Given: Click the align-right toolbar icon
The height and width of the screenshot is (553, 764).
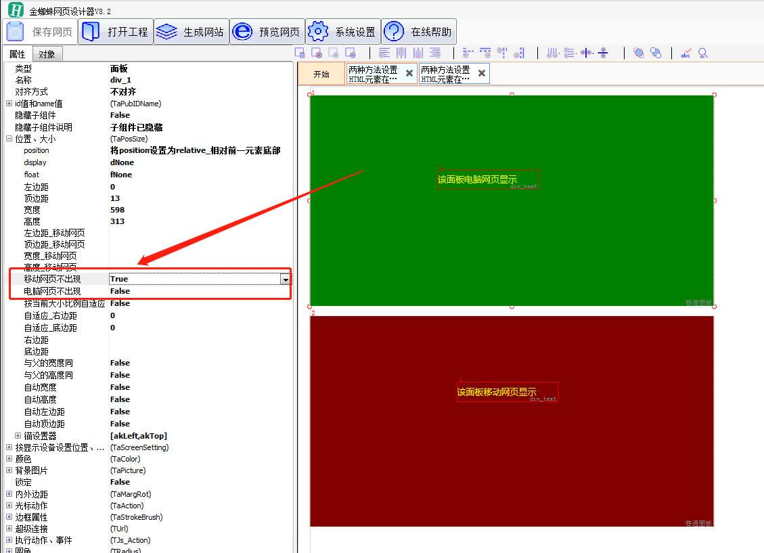Looking at the screenshot, I should (x=435, y=53).
